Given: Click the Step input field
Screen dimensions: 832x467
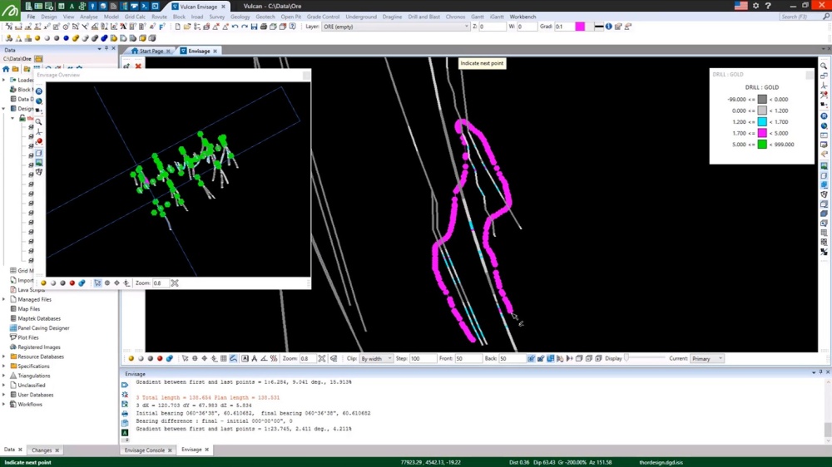Looking at the screenshot, I should [x=423, y=359].
